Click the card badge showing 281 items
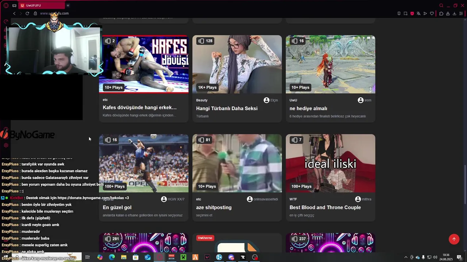467x262 pixels. tap(112, 239)
